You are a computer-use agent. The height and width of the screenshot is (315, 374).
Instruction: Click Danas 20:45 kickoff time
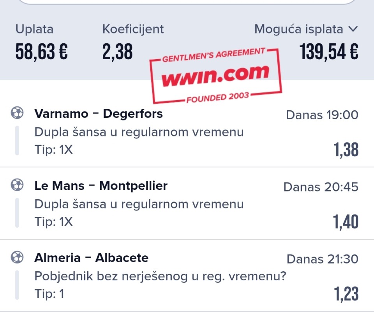321,187
